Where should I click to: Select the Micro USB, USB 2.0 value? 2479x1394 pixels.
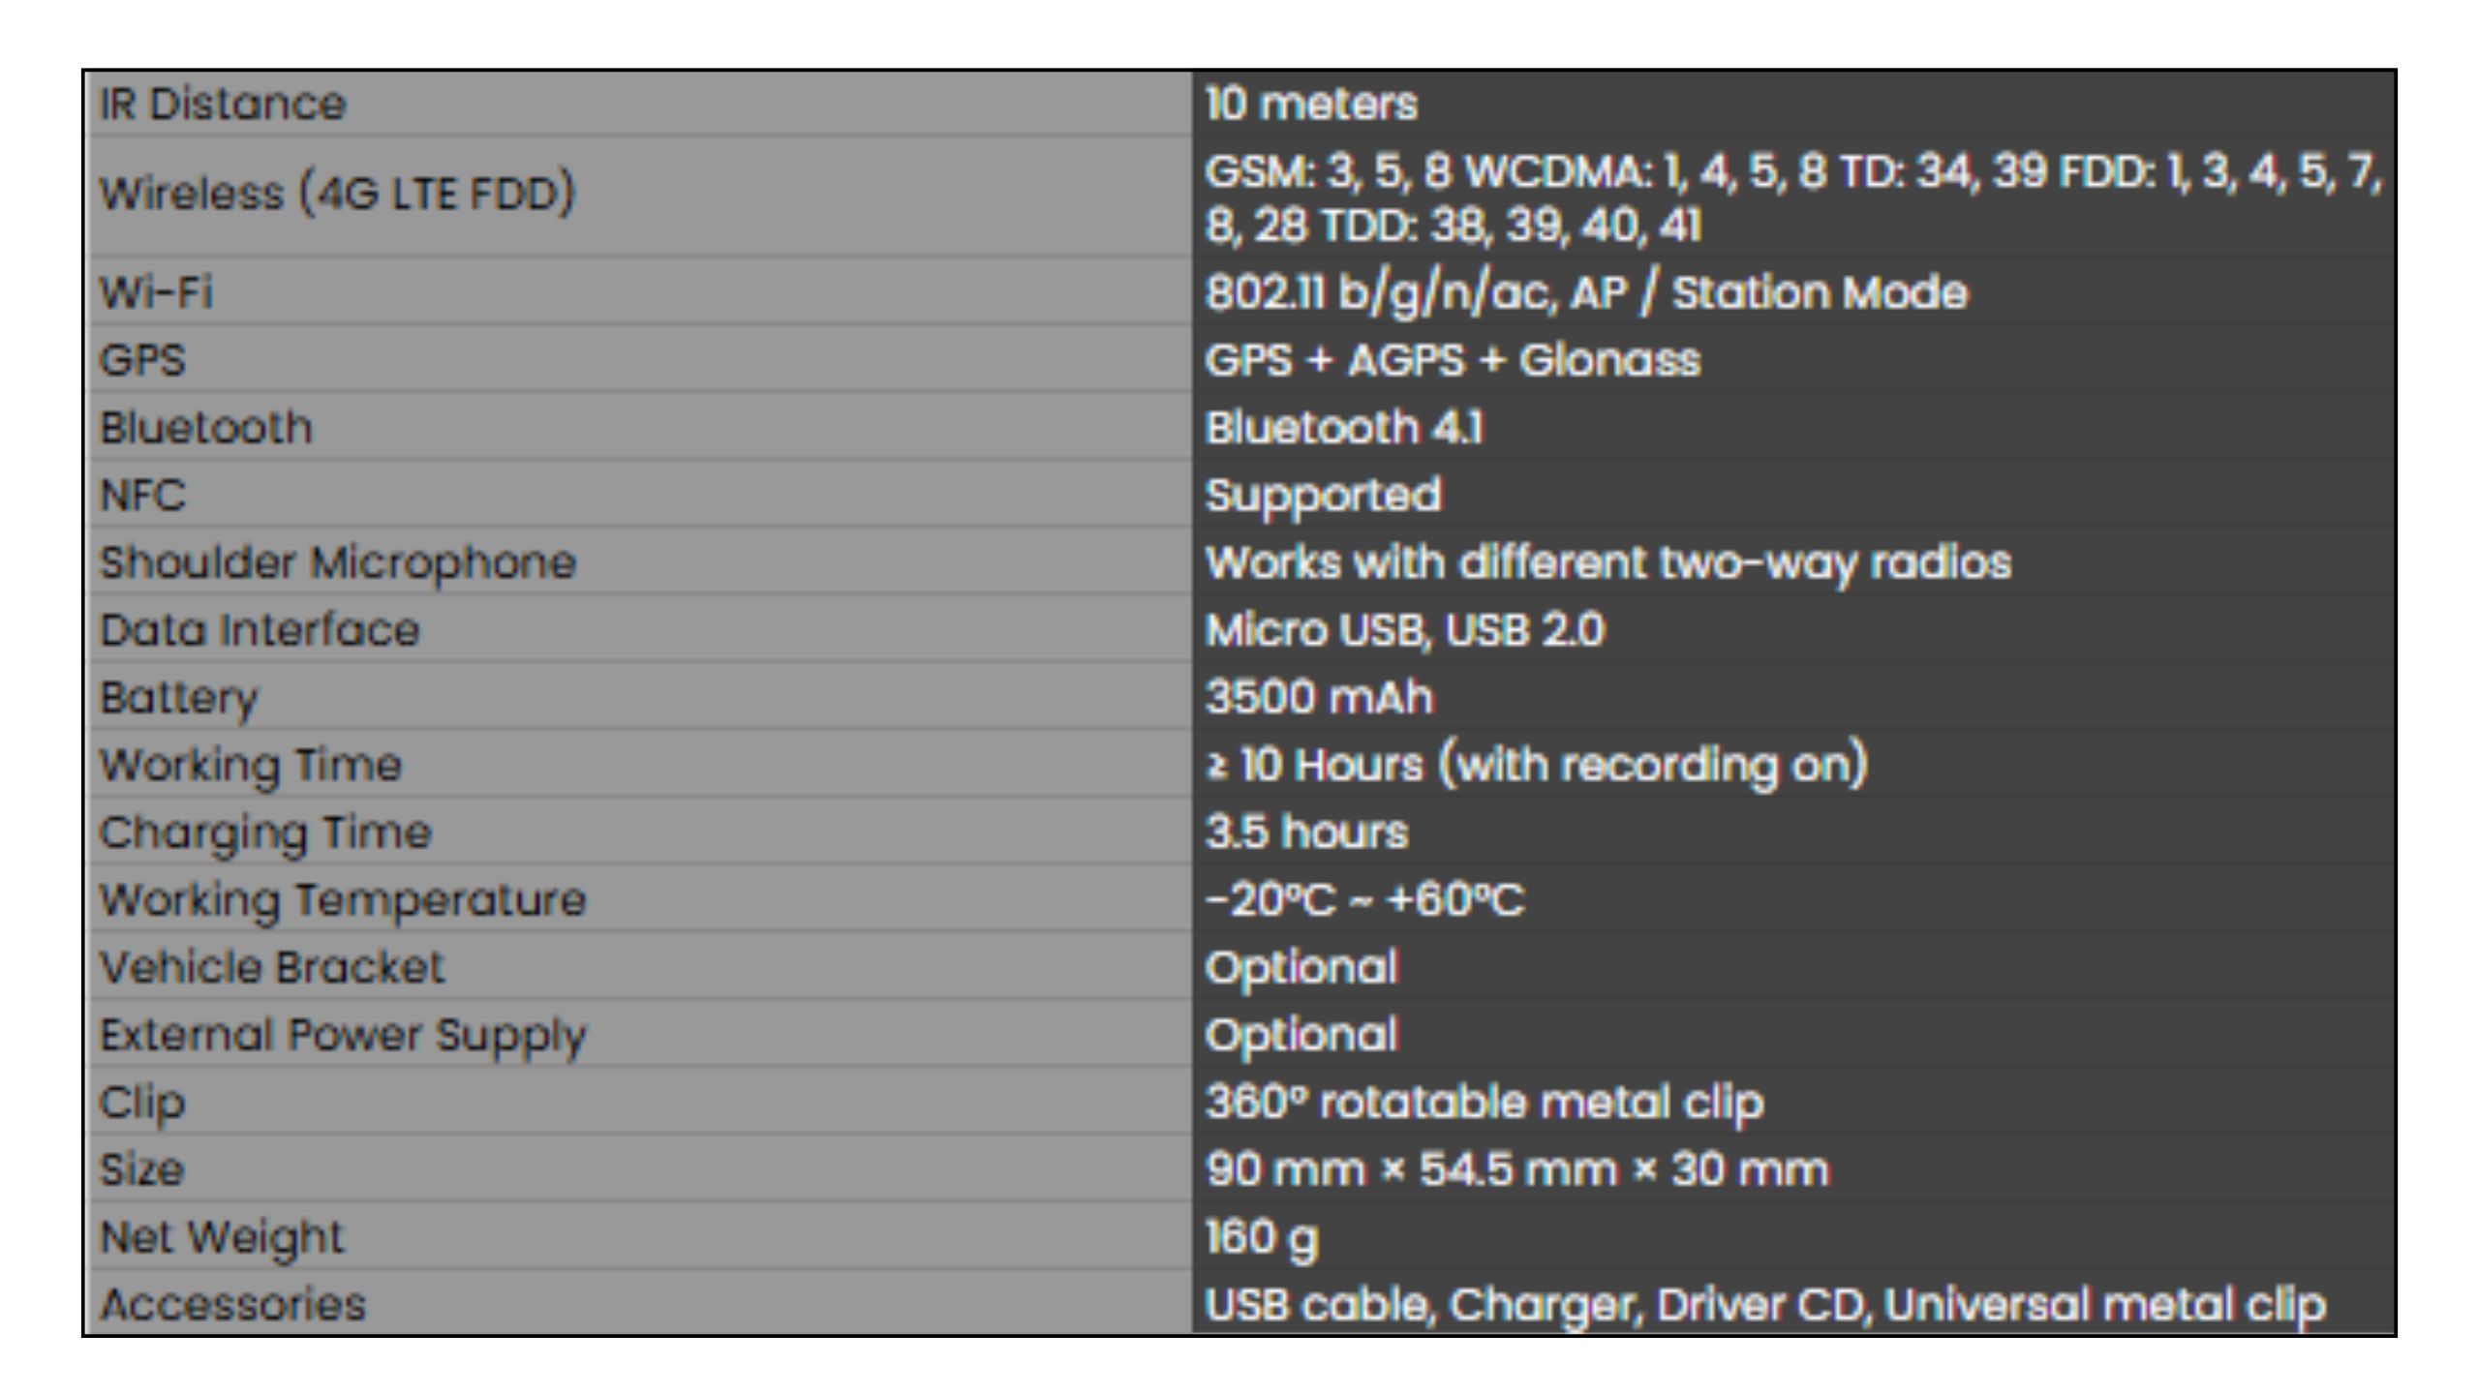tap(1405, 630)
